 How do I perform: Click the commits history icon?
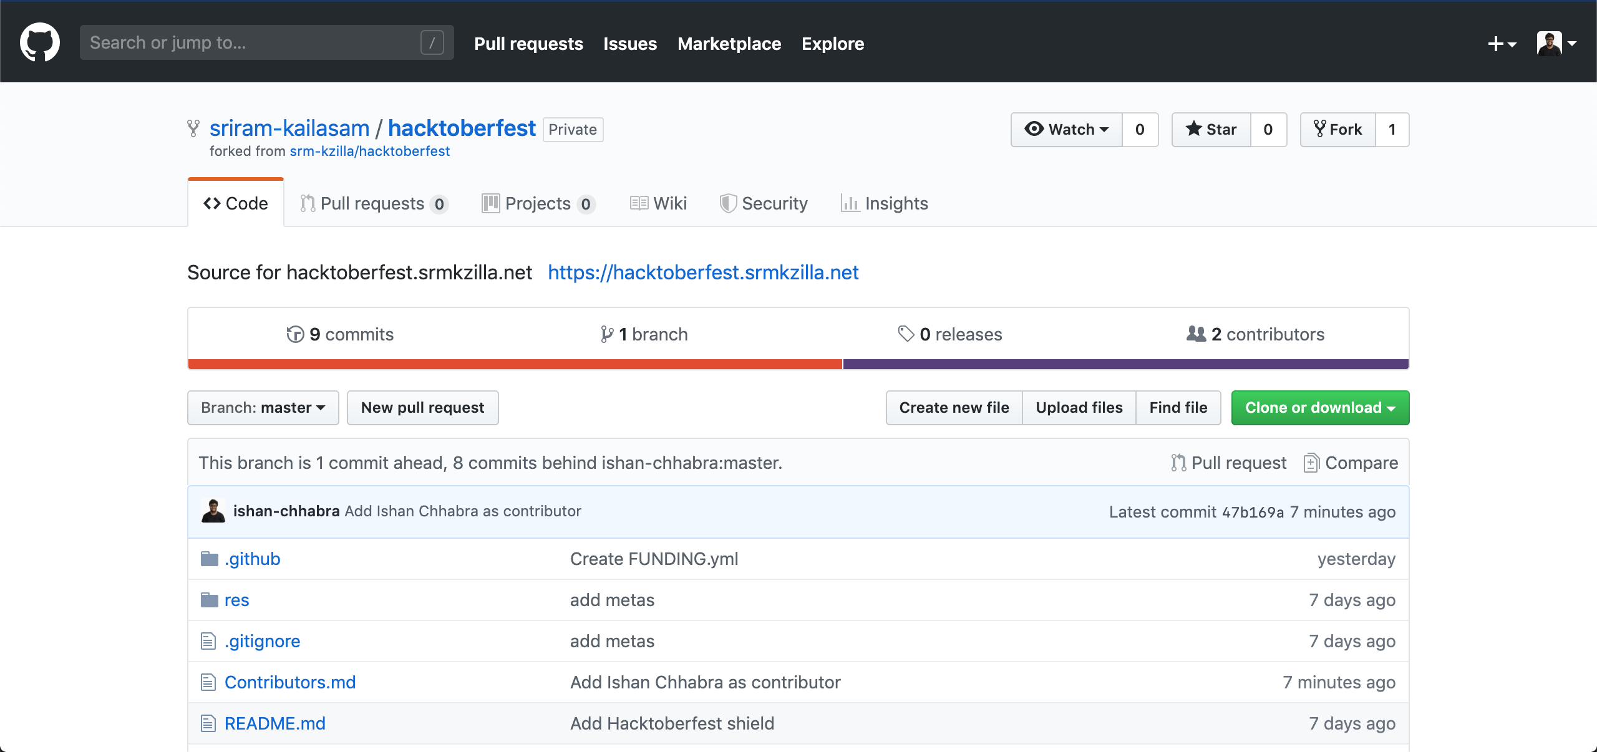click(x=295, y=334)
